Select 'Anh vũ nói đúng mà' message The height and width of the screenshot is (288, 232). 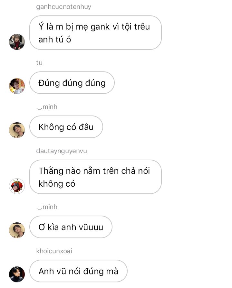click(78, 271)
